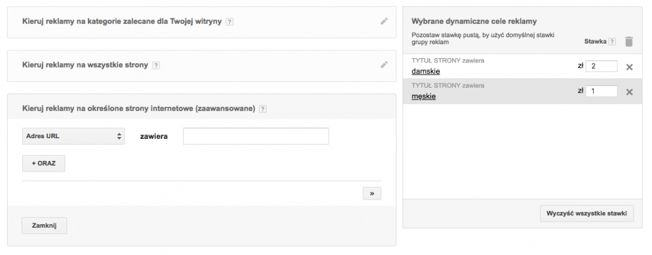Open the 'Adres URL' dropdown
Screen dimensions: 652x255
point(73,136)
